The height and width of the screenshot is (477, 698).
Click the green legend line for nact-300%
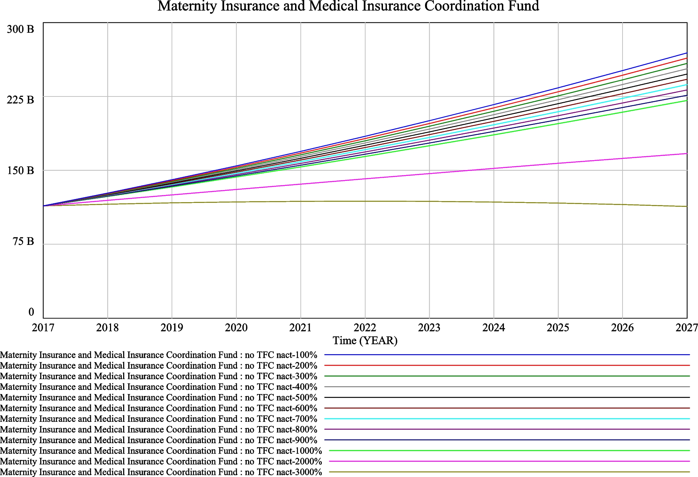507,376
